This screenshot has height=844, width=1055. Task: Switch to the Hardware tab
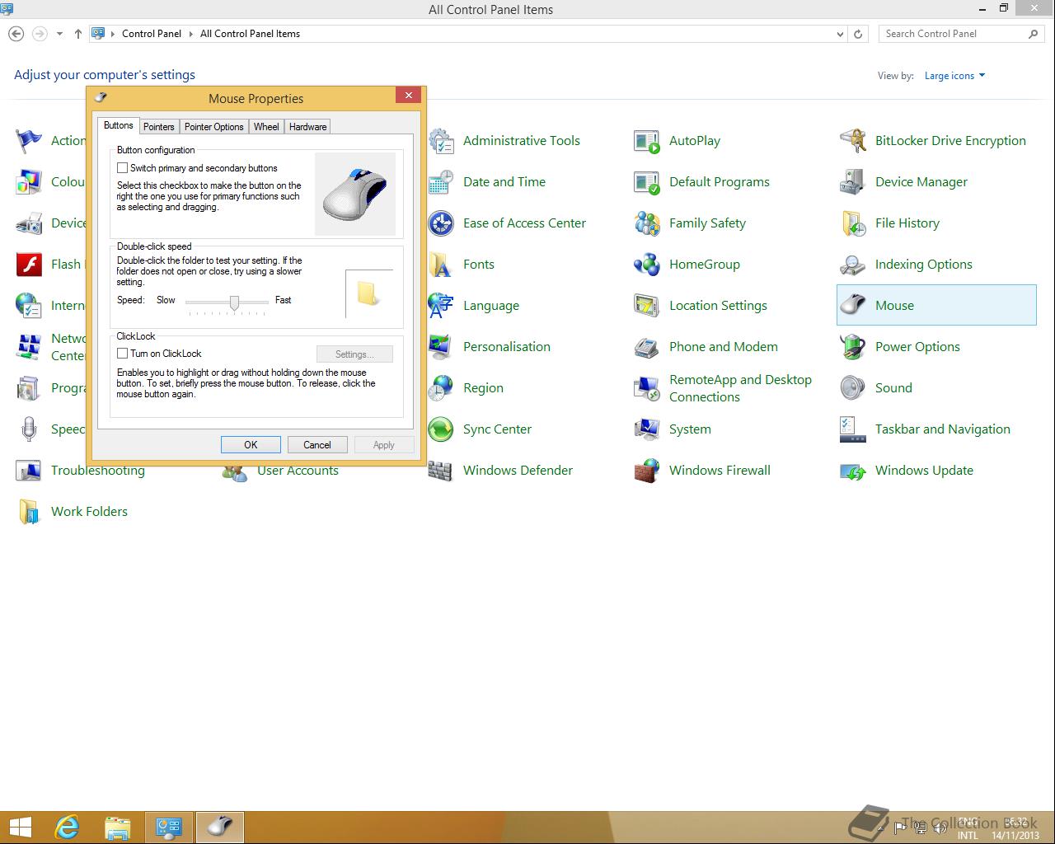click(307, 127)
